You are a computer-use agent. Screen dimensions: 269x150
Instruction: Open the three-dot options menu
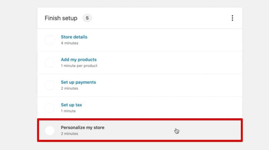[x=232, y=18]
